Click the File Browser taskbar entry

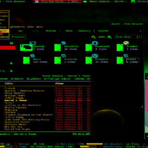[x=12, y=1]
